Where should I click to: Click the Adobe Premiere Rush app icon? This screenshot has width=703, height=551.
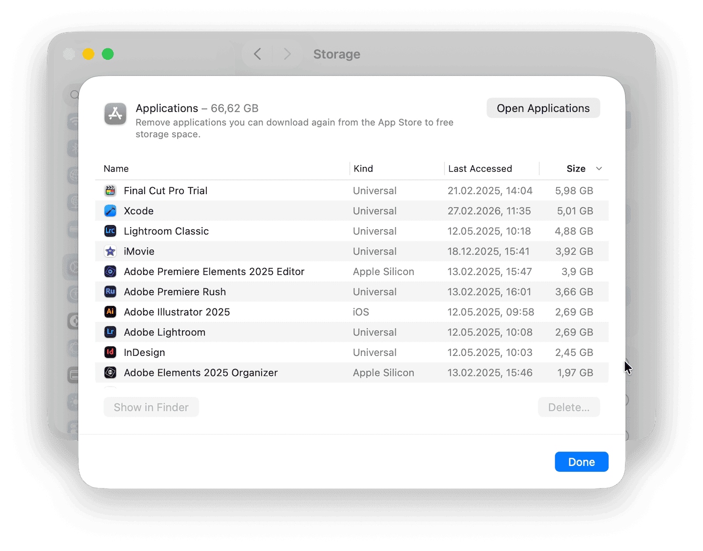(110, 292)
